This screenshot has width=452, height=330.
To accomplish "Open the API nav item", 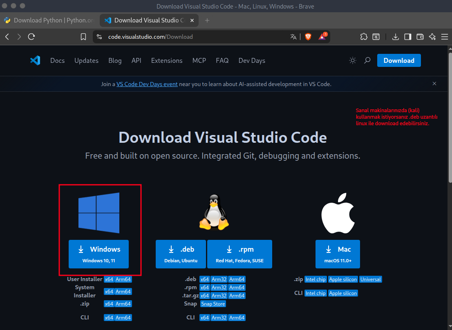I will [x=136, y=61].
